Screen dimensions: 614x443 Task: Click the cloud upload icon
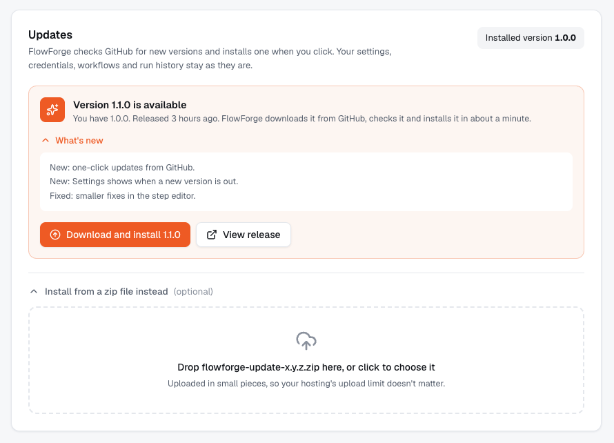point(306,341)
